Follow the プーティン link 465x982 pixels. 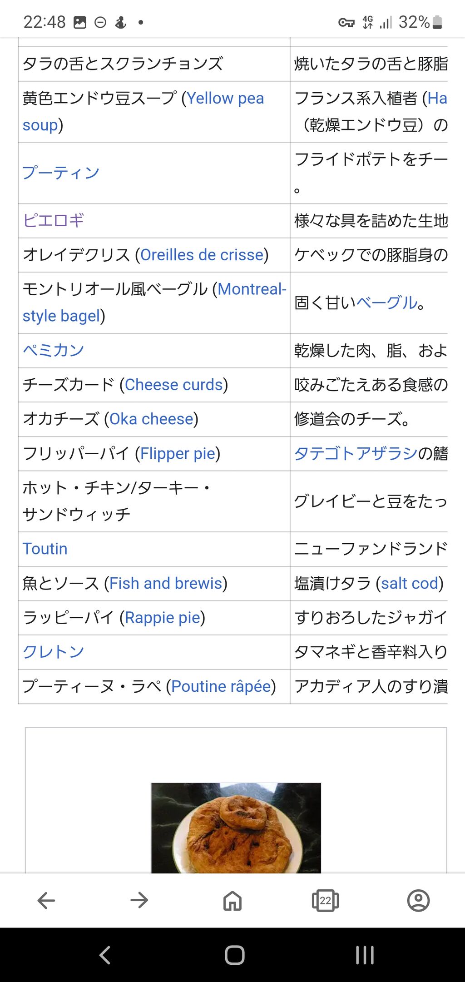(x=61, y=173)
